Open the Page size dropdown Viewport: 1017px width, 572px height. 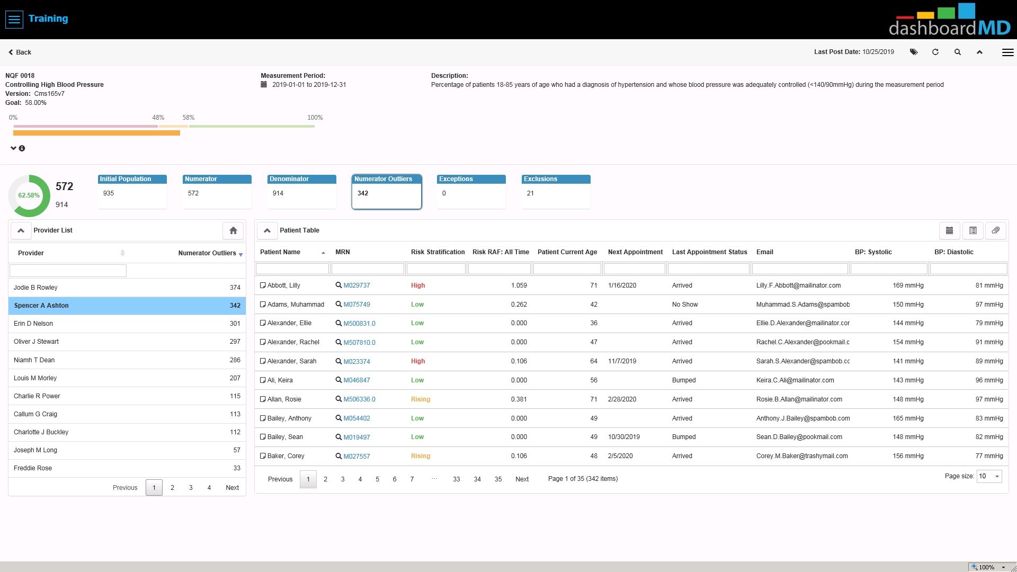[989, 476]
